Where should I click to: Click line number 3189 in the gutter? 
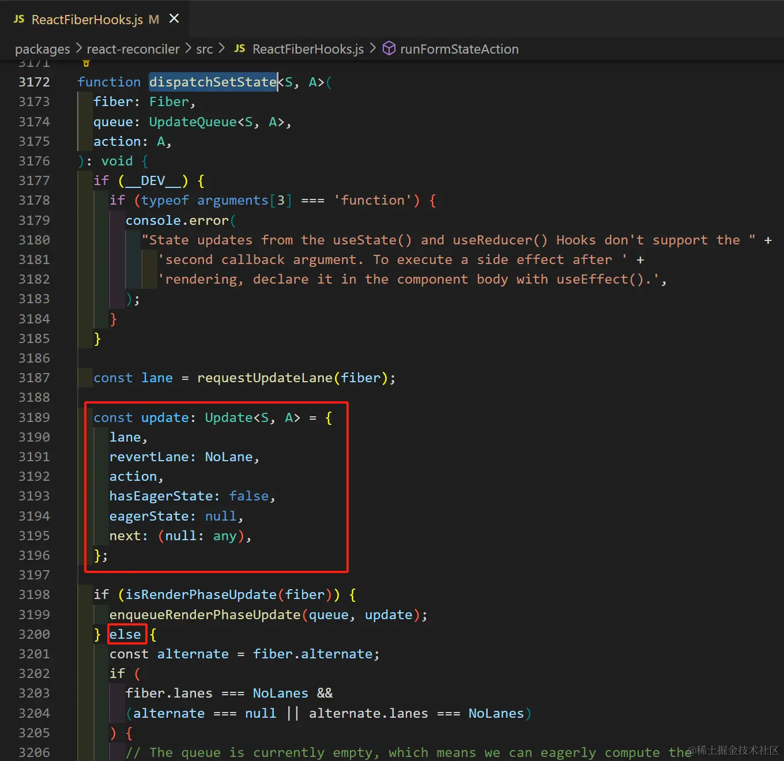point(34,417)
